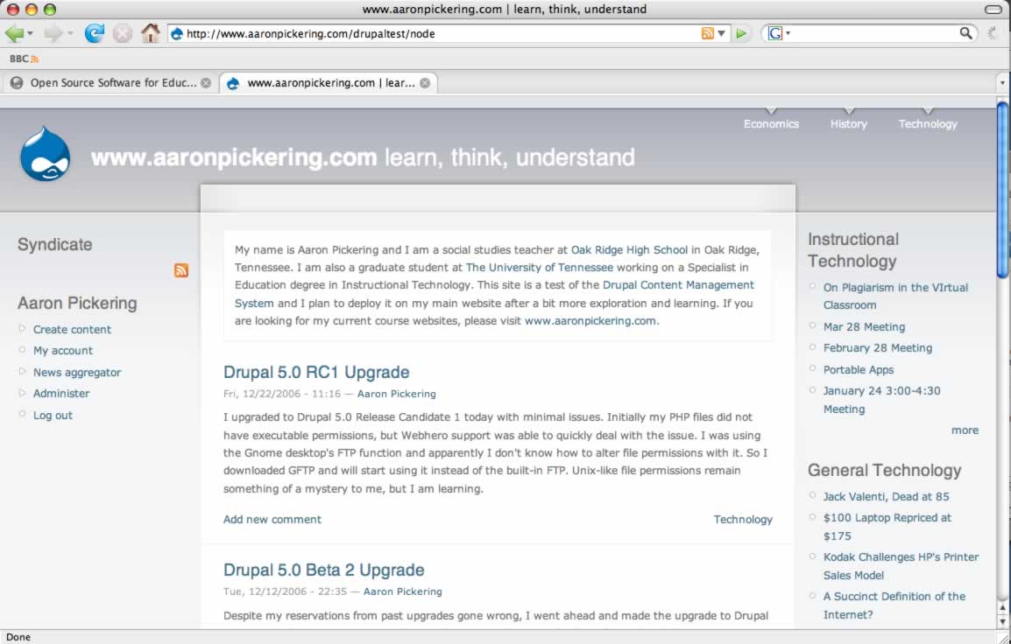
Task: Click the Stop loading icon
Action: [x=122, y=33]
